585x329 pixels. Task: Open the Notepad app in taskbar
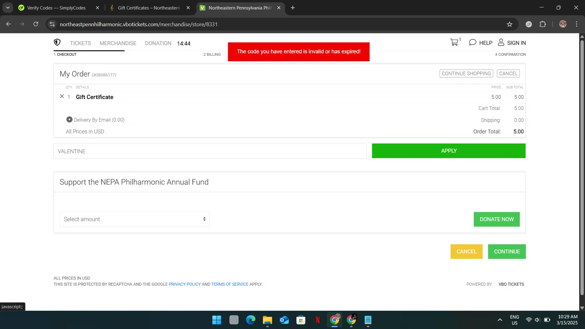pos(368,320)
